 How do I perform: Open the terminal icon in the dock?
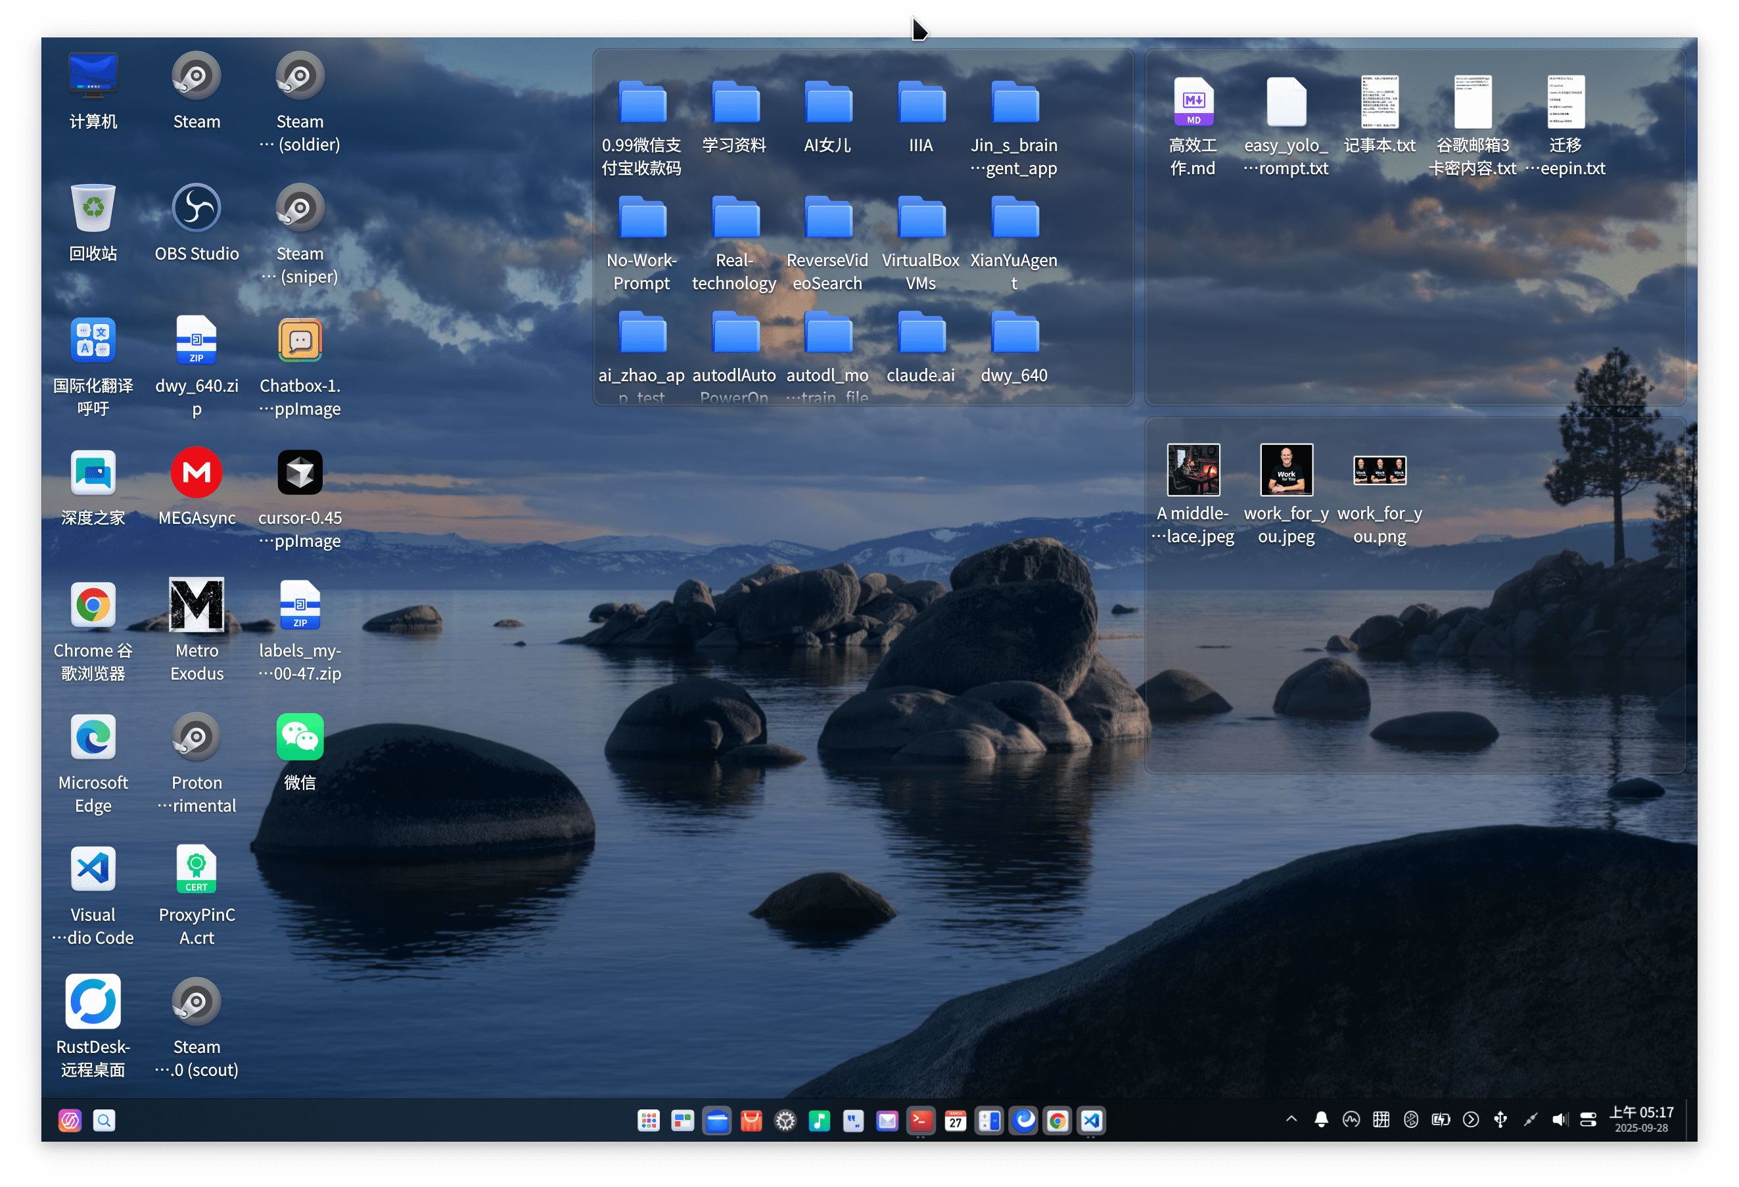tap(920, 1121)
